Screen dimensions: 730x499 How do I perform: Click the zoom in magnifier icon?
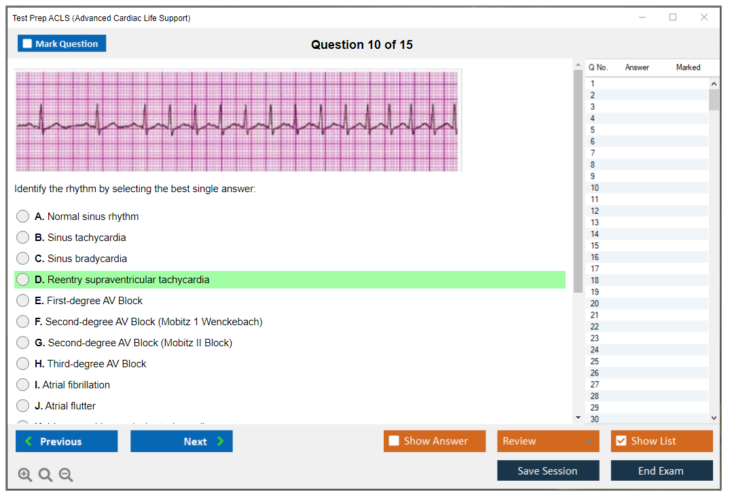25,475
